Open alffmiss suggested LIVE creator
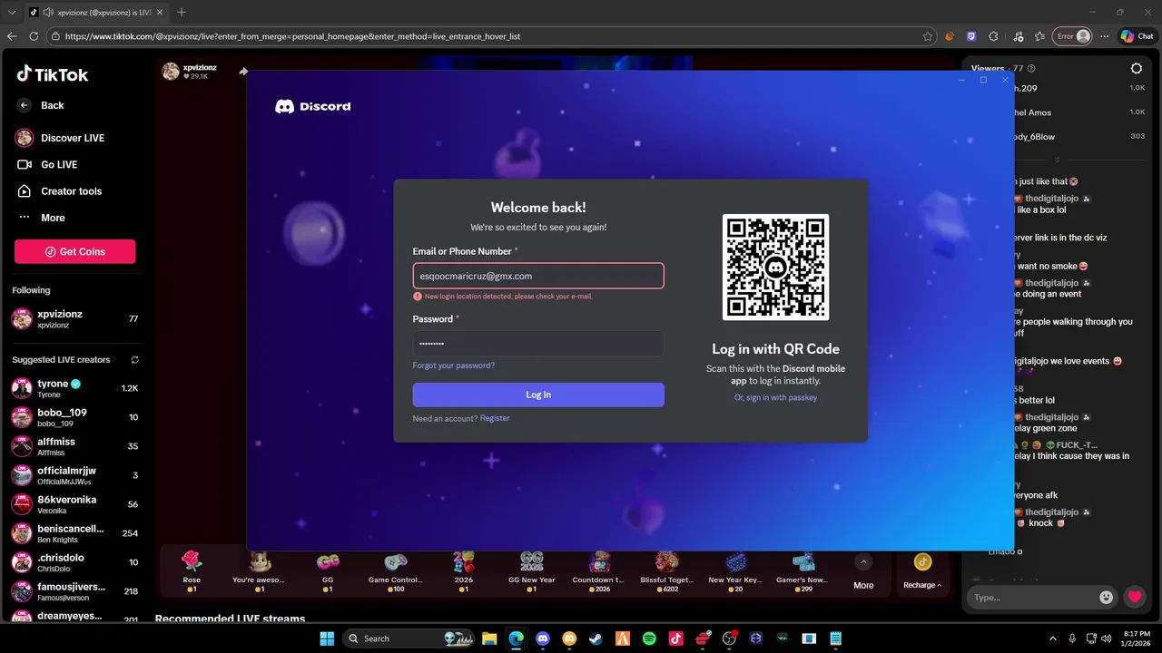Screen dimensions: 1162x653 pyautogui.click(x=75, y=446)
